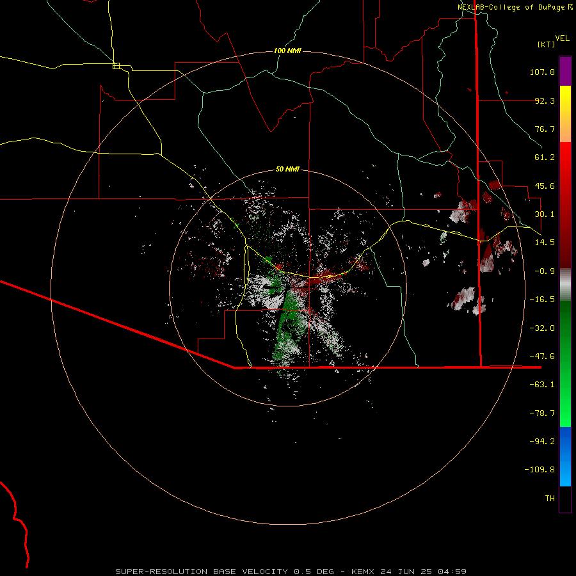The width and height of the screenshot is (576, 576).
Task: Click the blue segment of color scale
Action: 565,456
